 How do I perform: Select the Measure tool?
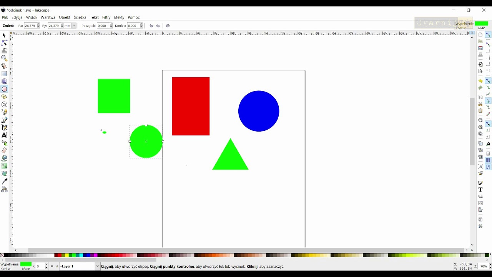(4, 66)
